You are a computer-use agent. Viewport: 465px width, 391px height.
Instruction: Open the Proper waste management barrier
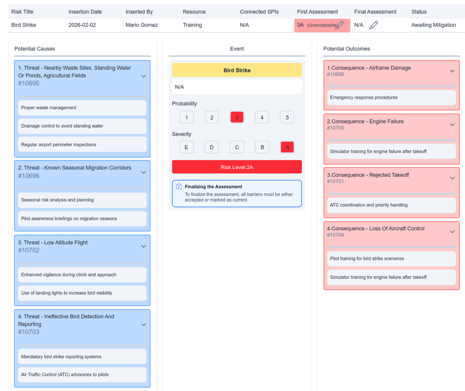tap(82, 108)
